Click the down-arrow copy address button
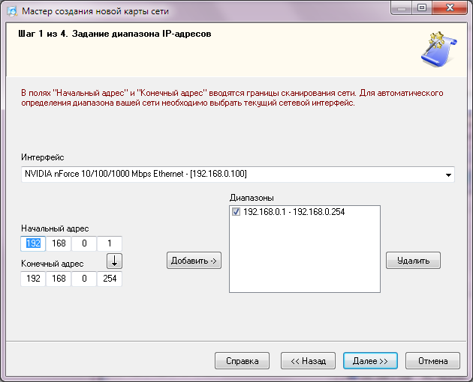473x382 pixels. click(114, 261)
